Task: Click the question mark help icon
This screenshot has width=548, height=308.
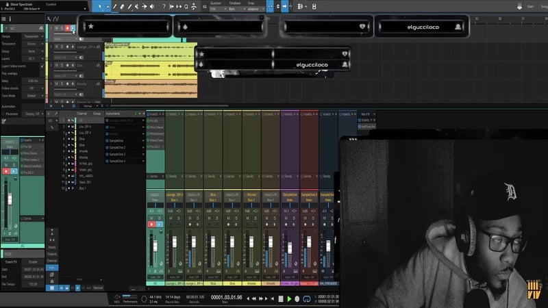Action: [x=164, y=6]
